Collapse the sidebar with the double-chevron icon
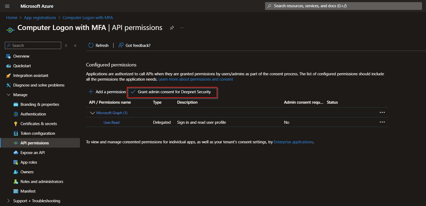The image size is (426, 206). (x=75, y=46)
